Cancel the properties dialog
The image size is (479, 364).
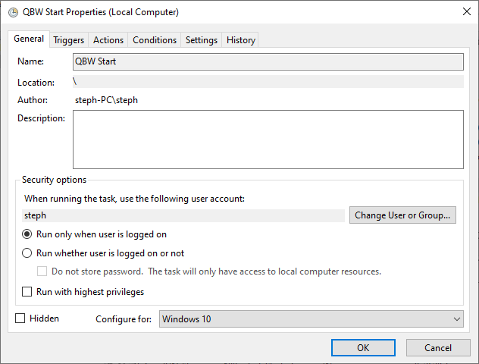pos(438,347)
